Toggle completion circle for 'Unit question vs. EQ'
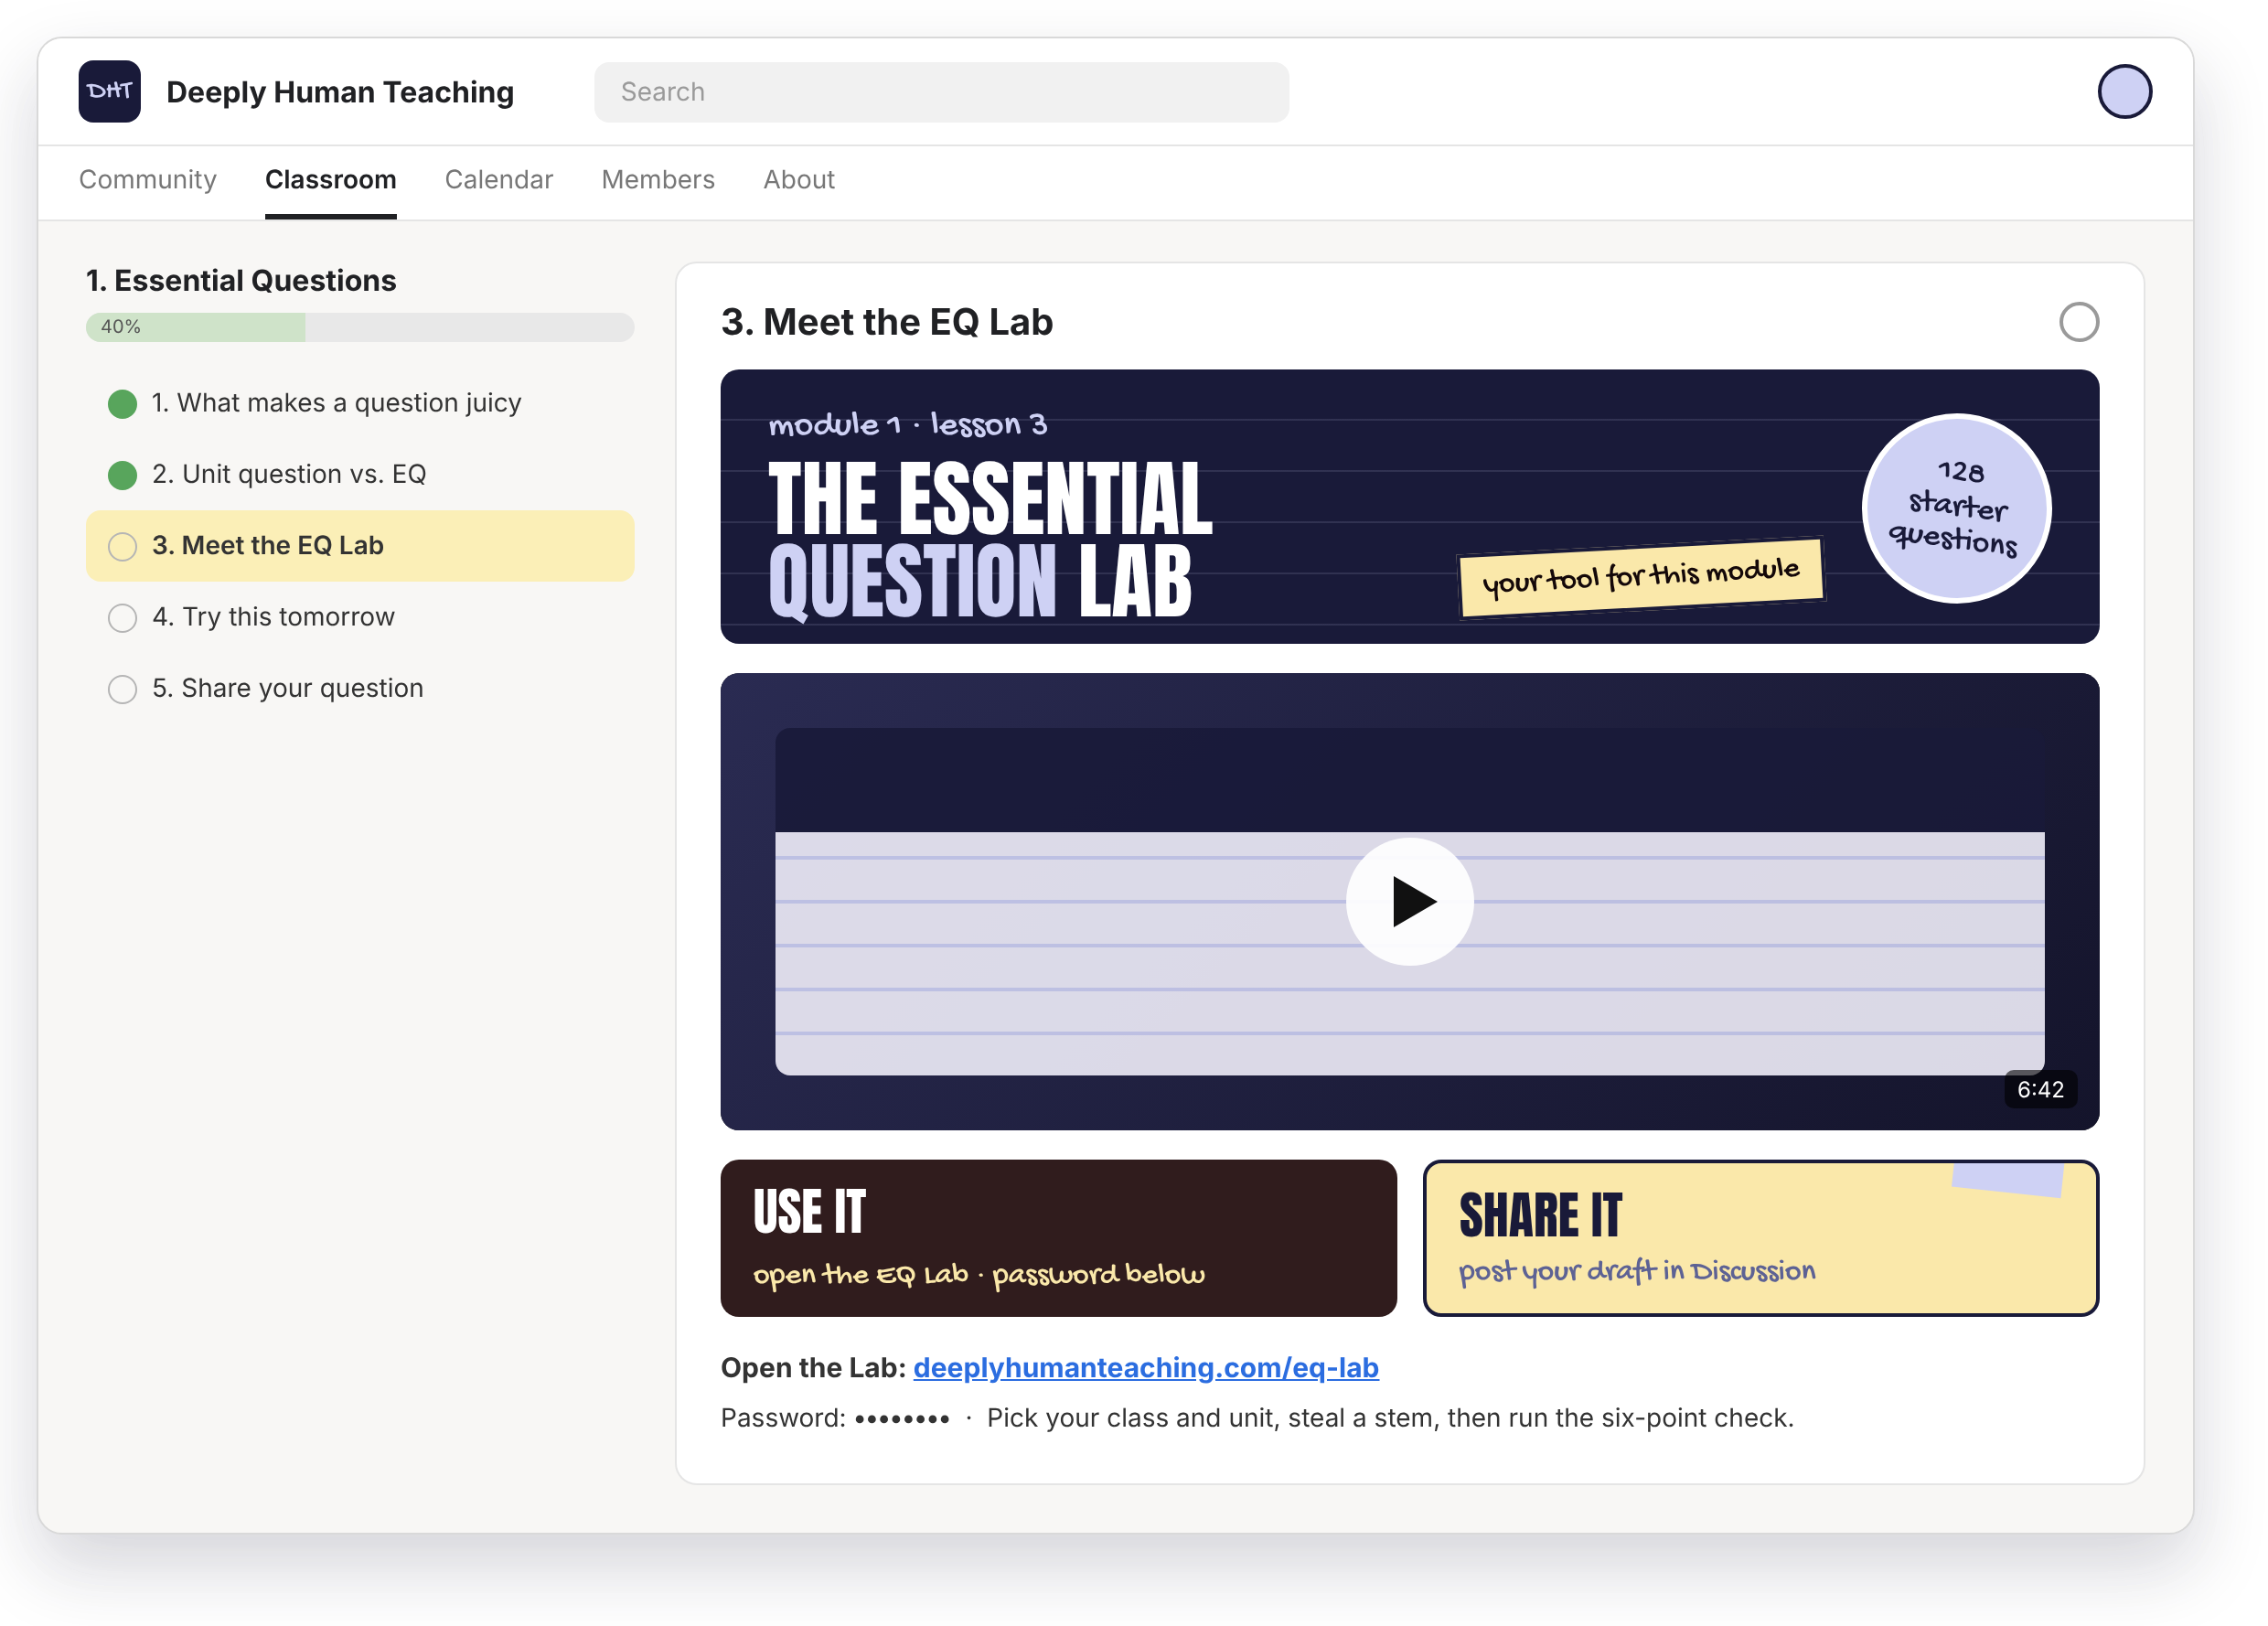2268x1626 pixels. coord(122,475)
